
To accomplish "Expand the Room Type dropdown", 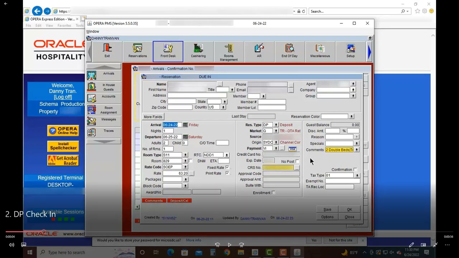I will (x=185, y=155).
